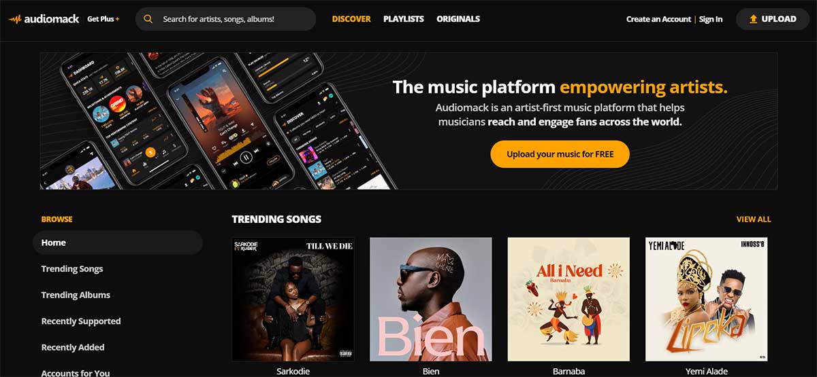
Task: Click Sign In link
Action: [711, 19]
